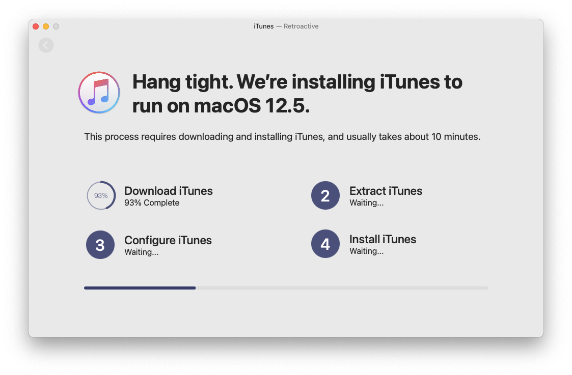The image size is (572, 375).
Task: Click the red close window button
Action: [36, 26]
